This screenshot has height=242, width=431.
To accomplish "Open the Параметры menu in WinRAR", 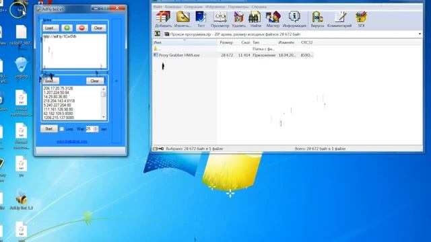I will point(238,7).
